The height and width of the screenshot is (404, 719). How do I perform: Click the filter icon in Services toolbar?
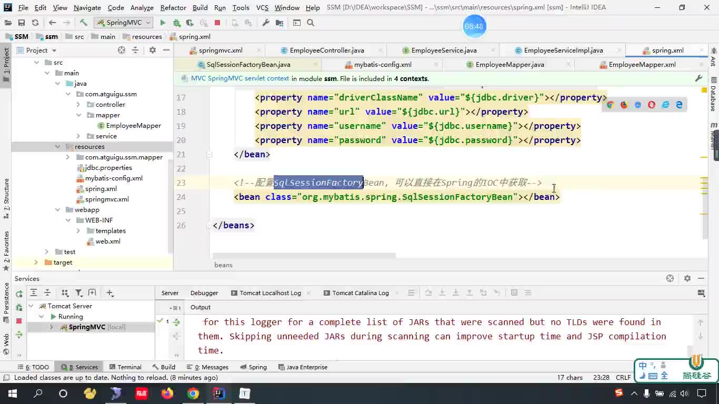pyautogui.click(x=78, y=292)
